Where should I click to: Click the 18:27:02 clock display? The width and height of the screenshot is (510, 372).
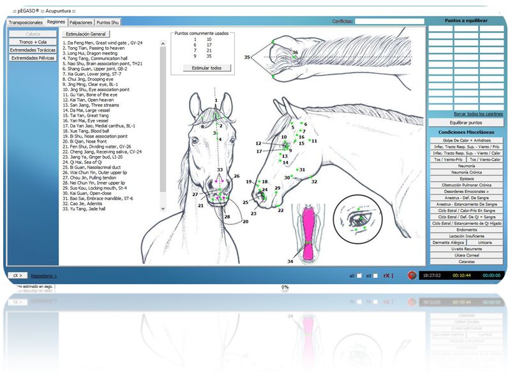click(x=431, y=276)
